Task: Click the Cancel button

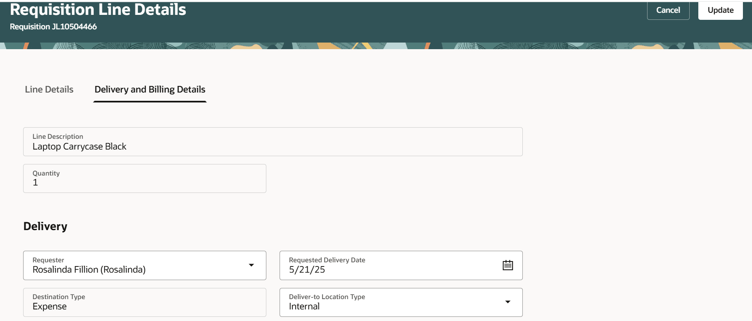Action: coord(668,10)
